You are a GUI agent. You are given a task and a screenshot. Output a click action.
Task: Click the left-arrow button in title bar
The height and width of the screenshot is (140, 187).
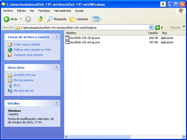pos(163,4)
